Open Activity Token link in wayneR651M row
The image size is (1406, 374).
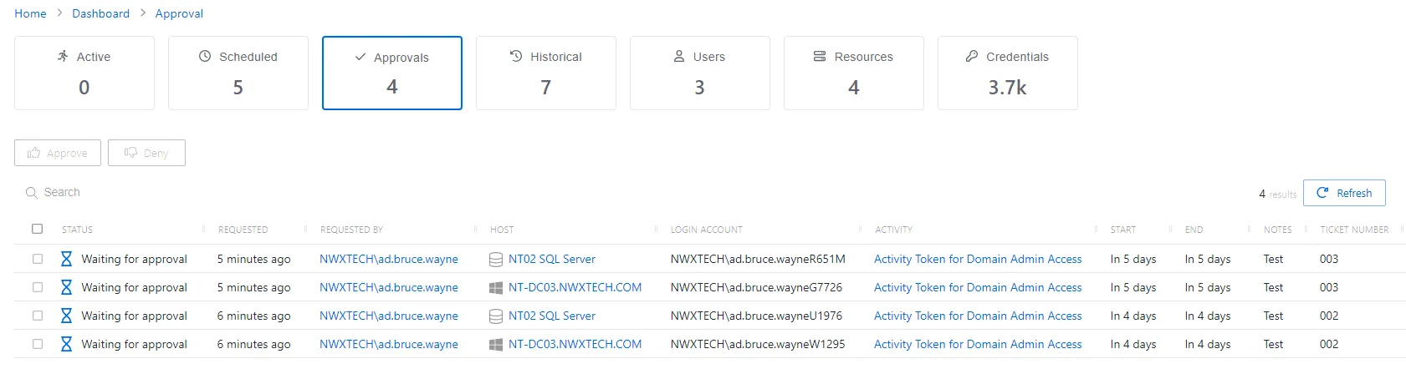pos(978,259)
